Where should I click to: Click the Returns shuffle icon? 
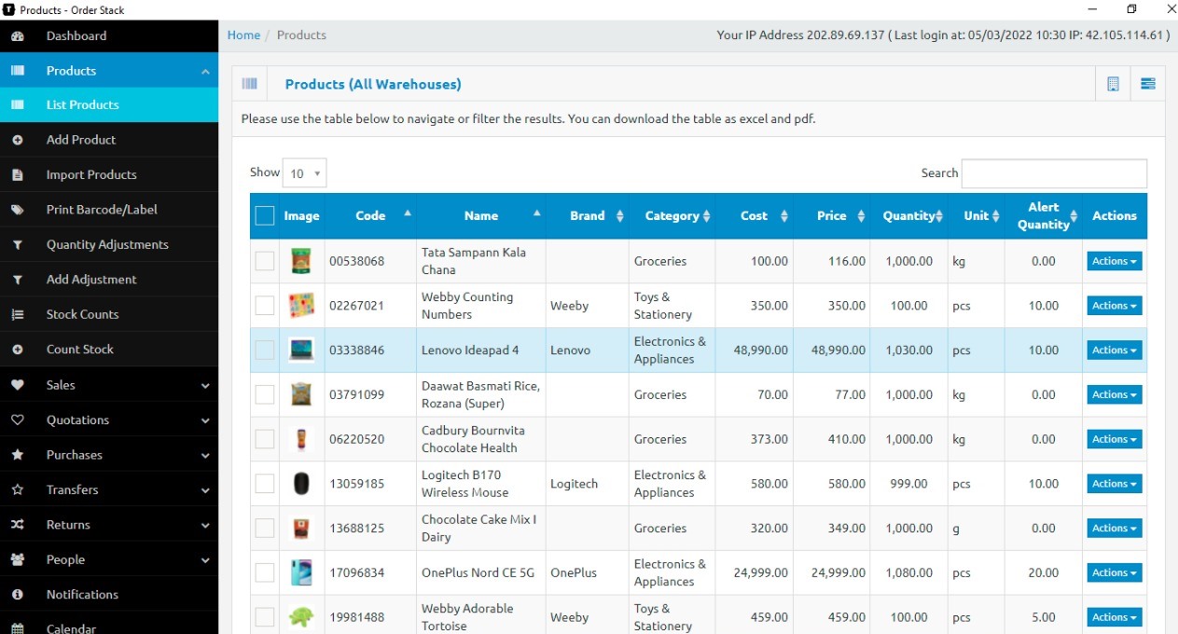tap(17, 525)
